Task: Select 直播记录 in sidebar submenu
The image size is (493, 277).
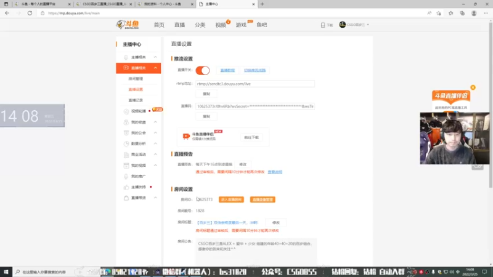Action: [136, 100]
